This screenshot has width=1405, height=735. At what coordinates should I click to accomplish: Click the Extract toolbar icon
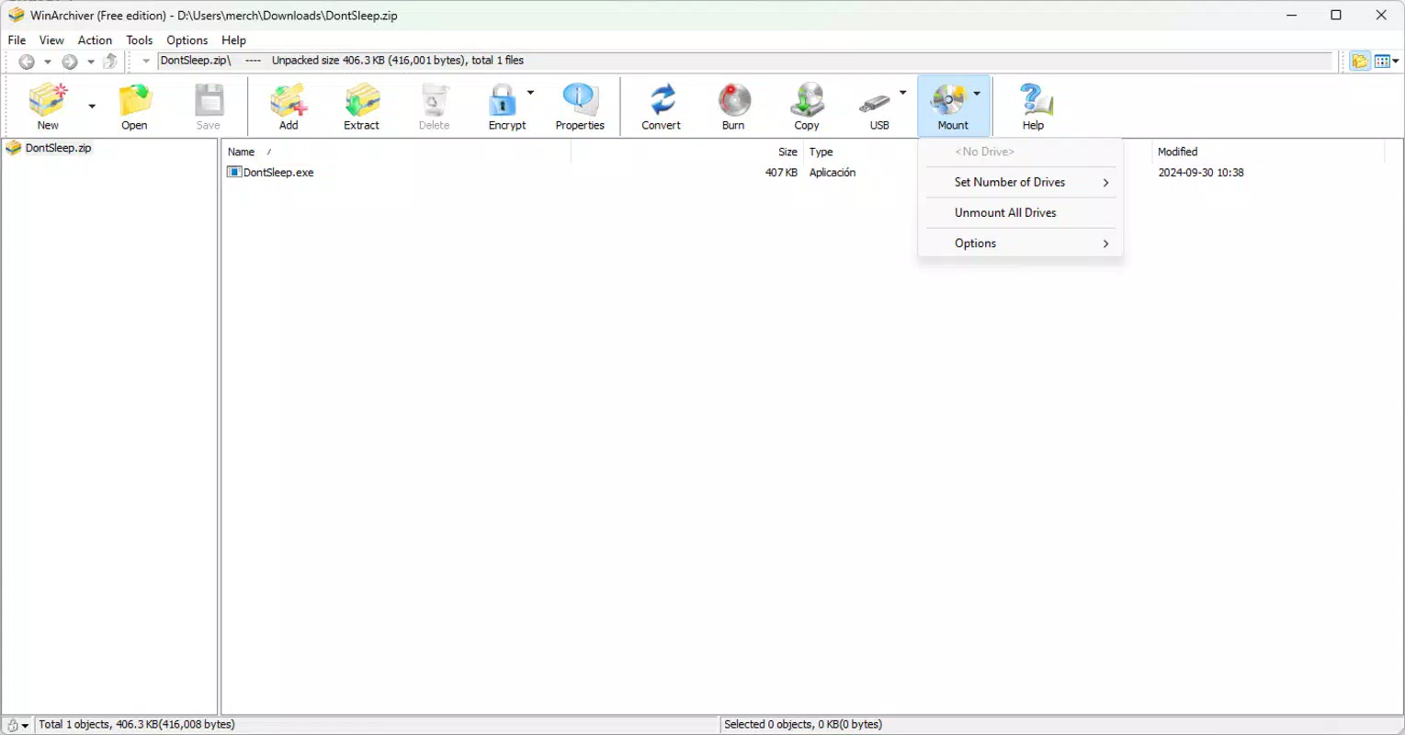pyautogui.click(x=361, y=106)
